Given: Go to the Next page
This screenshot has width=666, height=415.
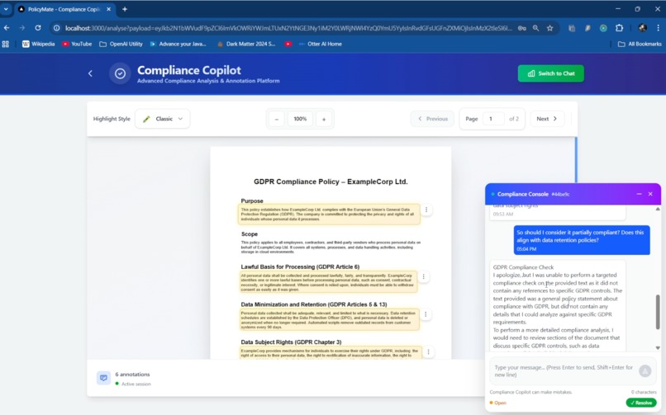Looking at the screenshot, I should click(x=547, y=119).
